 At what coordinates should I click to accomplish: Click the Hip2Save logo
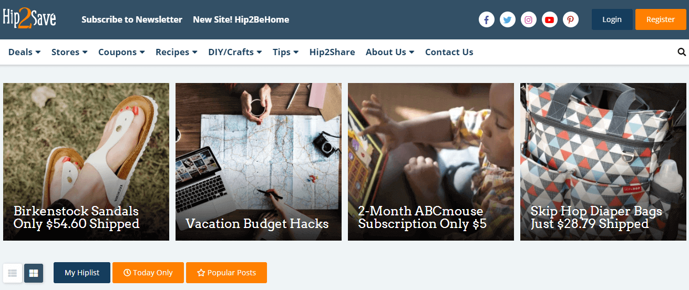pyautogui.click(x=29, y=19)
